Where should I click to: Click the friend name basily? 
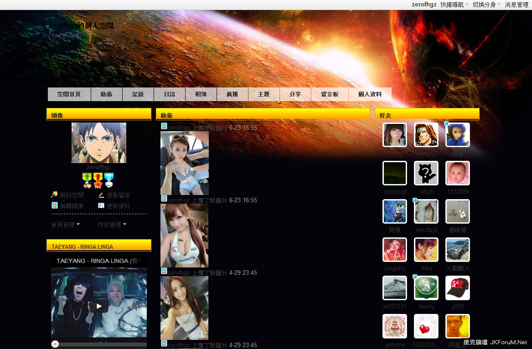[x=427, y=306]
